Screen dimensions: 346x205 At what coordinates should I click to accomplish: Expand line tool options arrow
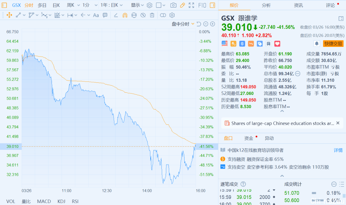(x=24, y=15)
